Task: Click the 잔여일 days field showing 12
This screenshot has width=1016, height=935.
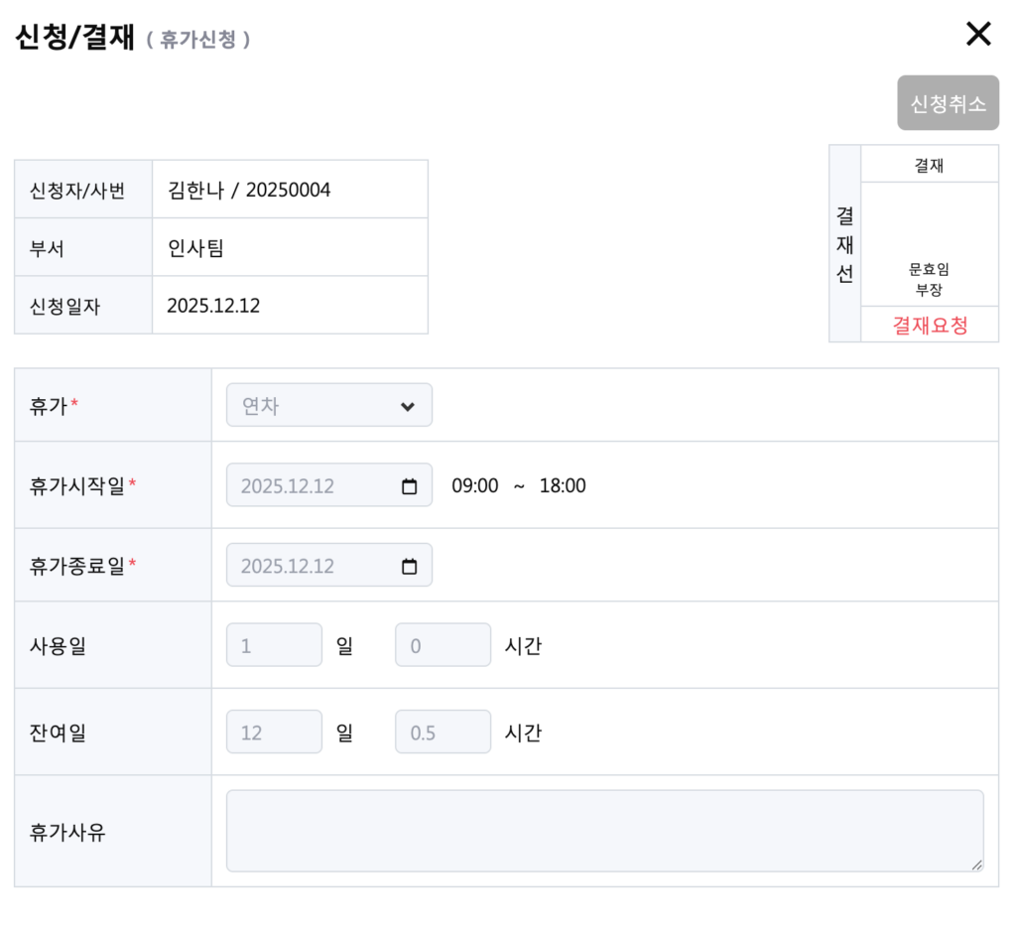Action: coord(274,734)
